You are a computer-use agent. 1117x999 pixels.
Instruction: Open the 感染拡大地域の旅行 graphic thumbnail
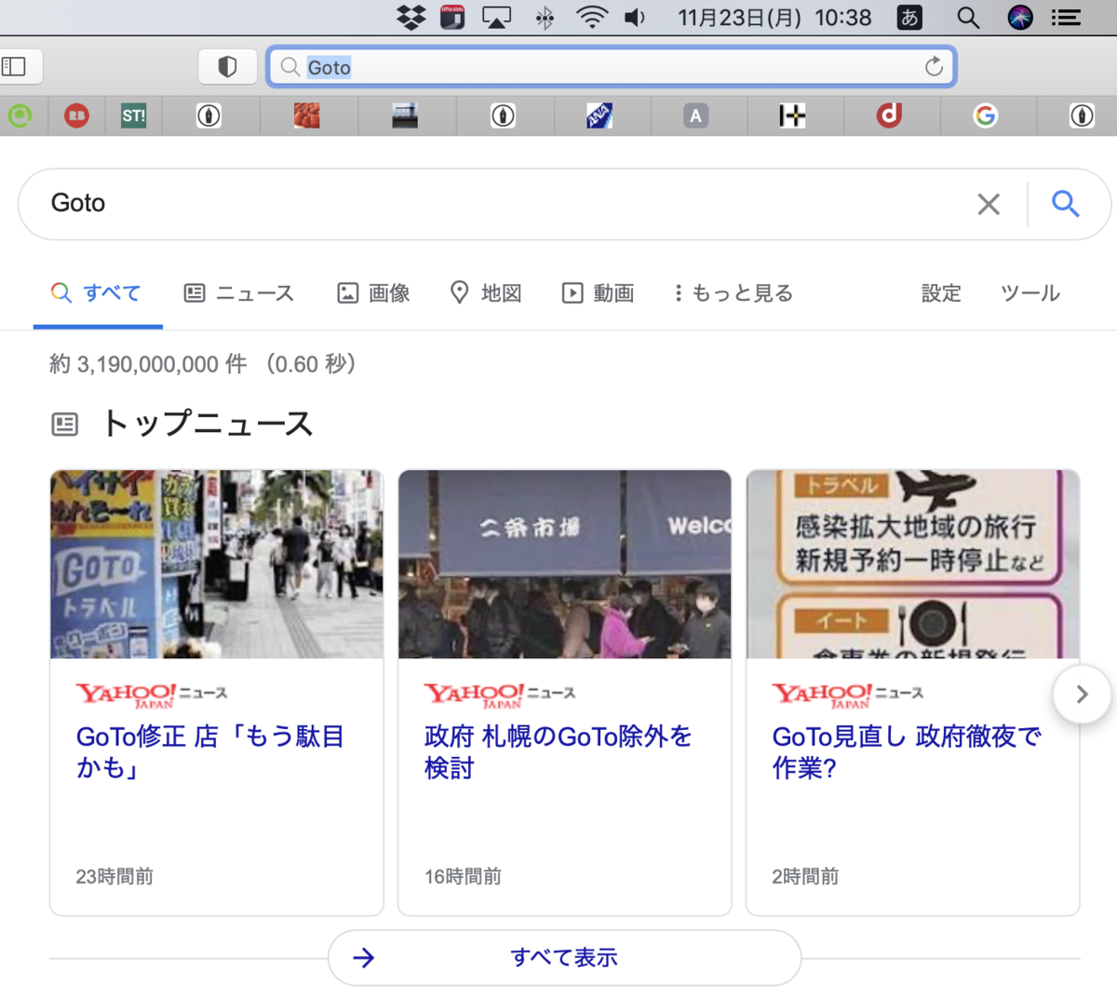913,564
